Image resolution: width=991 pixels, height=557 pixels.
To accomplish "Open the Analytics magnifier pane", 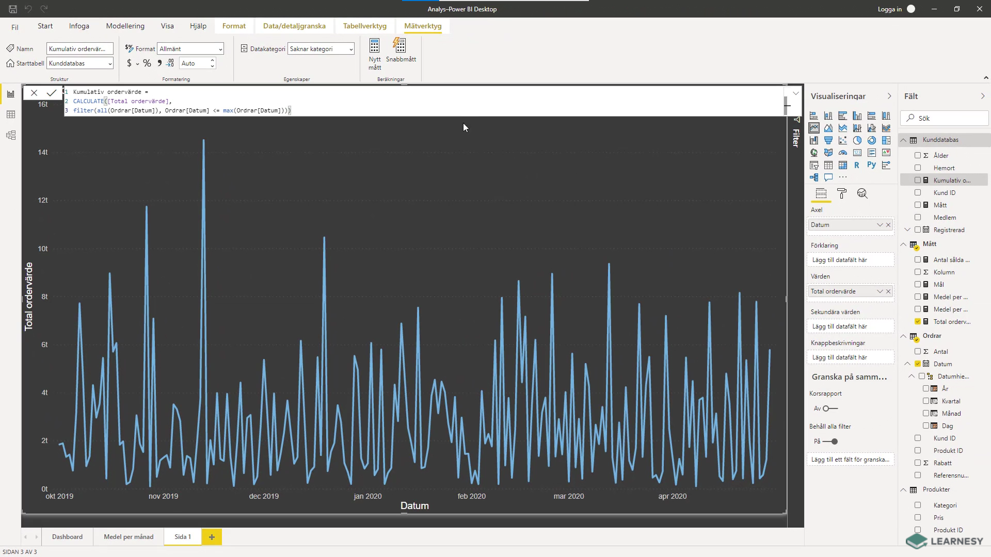I will (862, 193).
